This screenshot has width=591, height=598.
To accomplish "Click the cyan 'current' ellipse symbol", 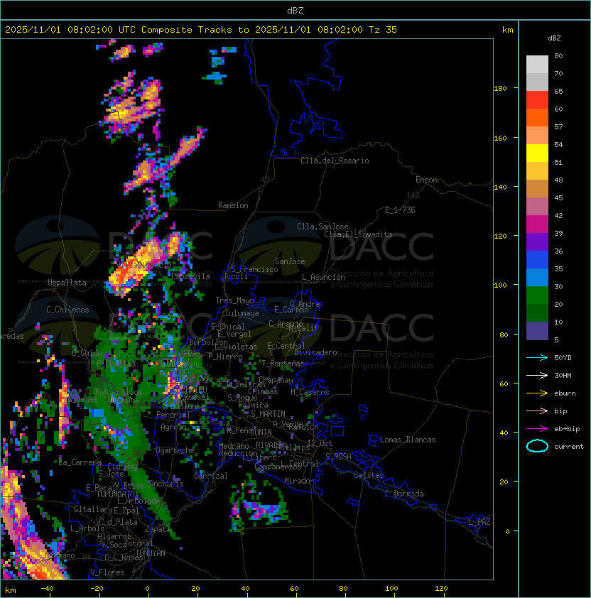I will [537, 446].
